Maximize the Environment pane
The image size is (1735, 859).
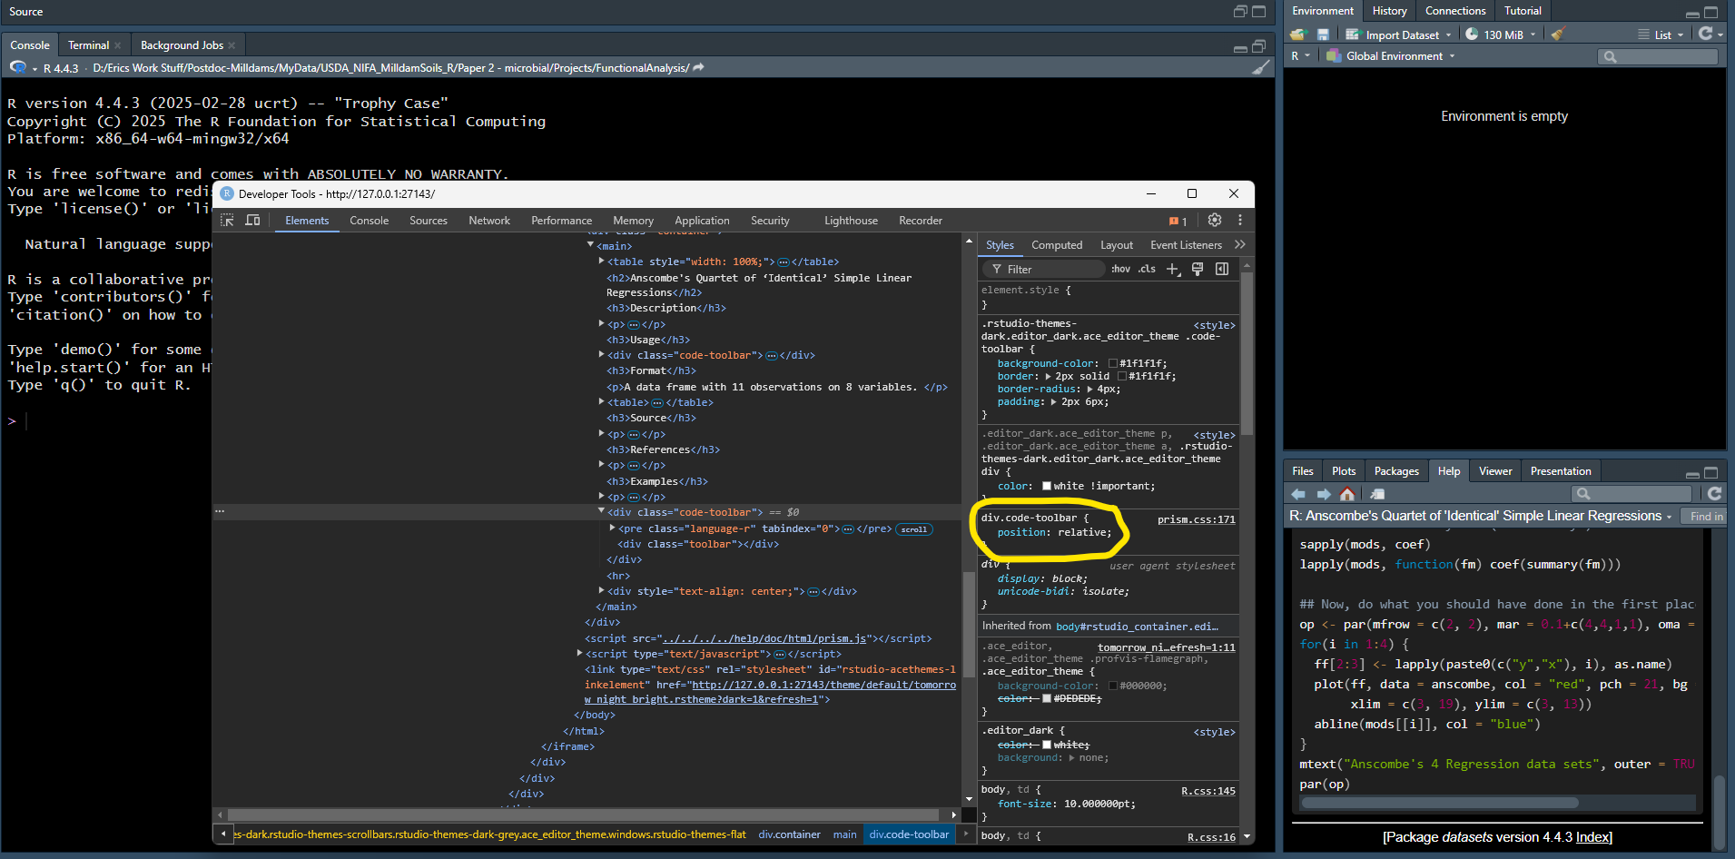1711,12
